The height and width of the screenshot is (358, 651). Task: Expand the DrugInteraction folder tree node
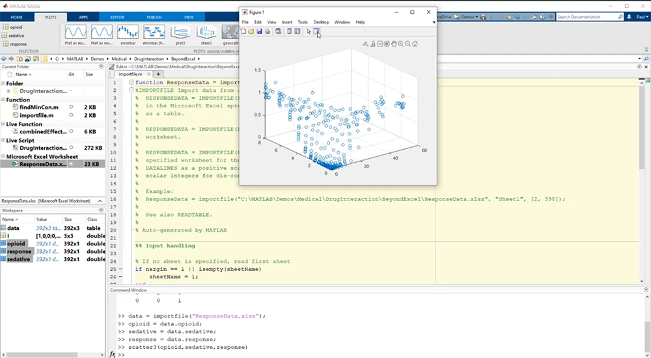[x=8, y=91]
